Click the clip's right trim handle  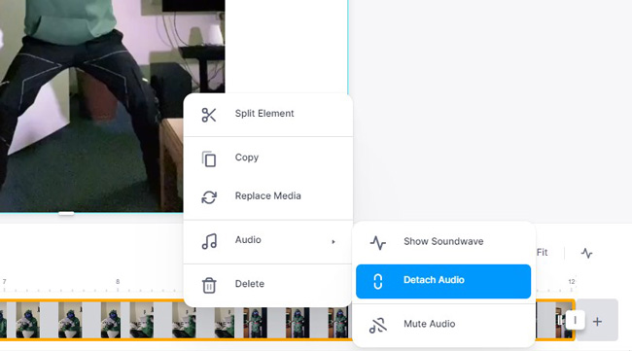575,321
